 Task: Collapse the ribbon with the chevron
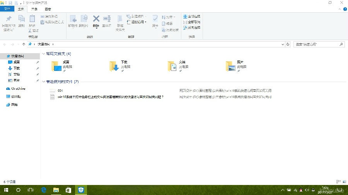[339, 9]
